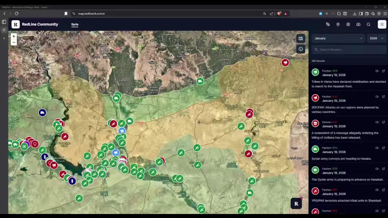Screen dimensions: 388x218
Task: Open the January month dropdown
Action: click(338, 38)
